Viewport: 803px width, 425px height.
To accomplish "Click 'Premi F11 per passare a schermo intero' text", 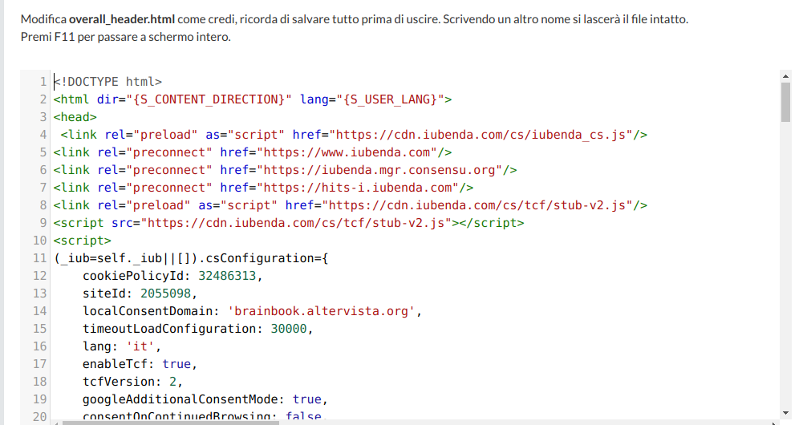I will pyautogui.click(x=125, y=37).
